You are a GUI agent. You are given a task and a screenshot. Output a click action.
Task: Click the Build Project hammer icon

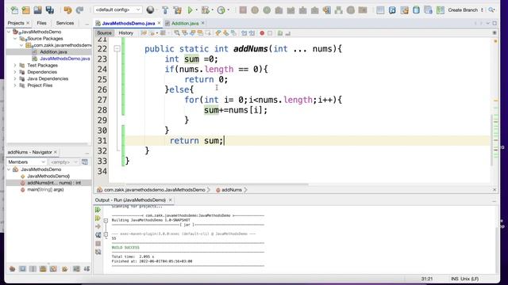point(165,10)
